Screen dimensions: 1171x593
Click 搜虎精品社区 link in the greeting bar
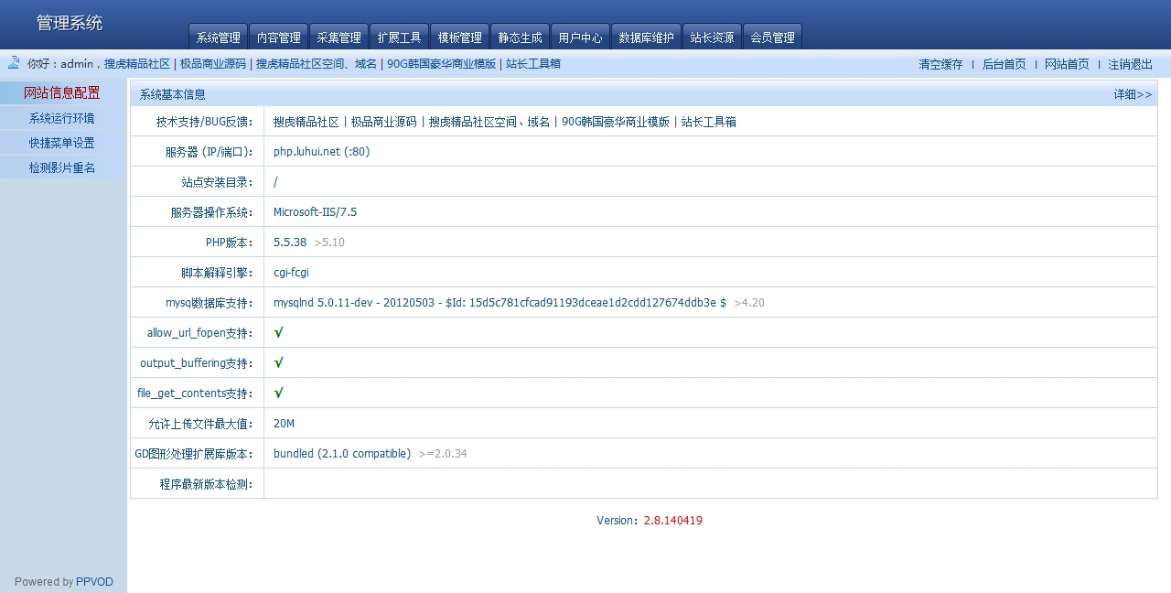coord(137,64)
